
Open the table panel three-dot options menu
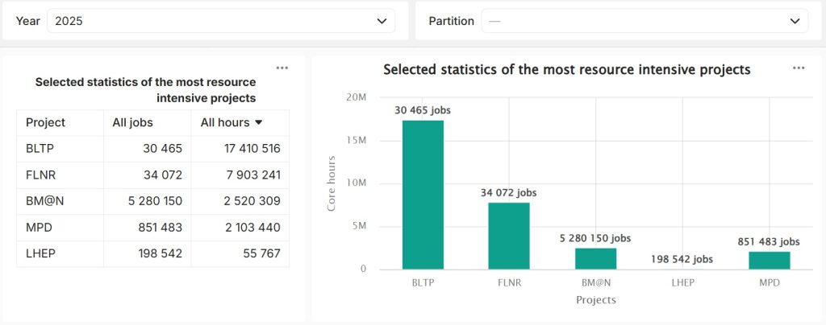point(282,68)
